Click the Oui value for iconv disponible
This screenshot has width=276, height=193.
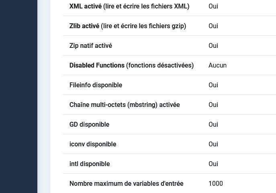(213, 144)
